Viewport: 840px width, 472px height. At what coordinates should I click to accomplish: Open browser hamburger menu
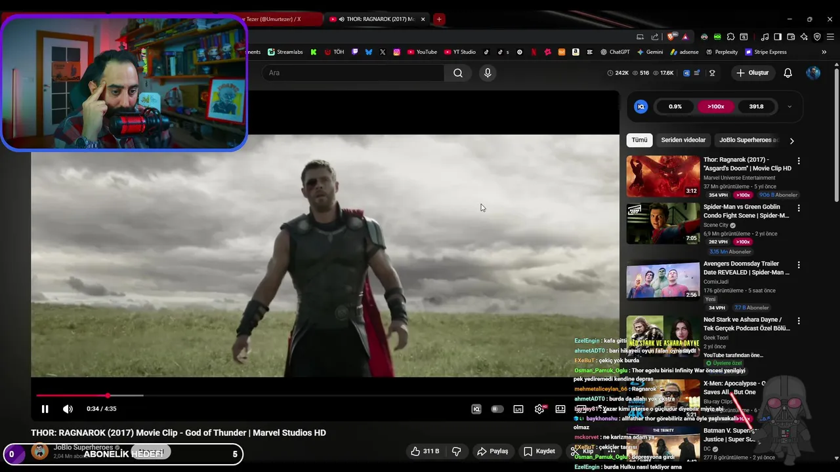coord(830,37)
